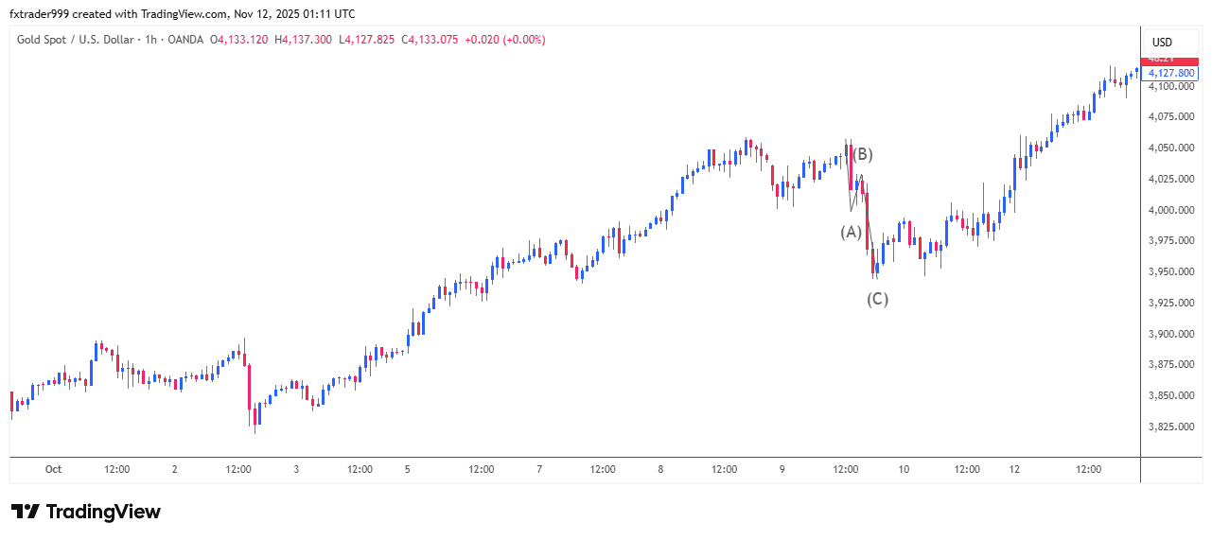Click the date 7 on time axis
The height and width of the screenshot is (540, 1212).
pyautogui.click(x=538, y=469)
